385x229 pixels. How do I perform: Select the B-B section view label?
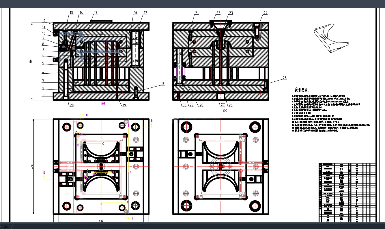103,103
